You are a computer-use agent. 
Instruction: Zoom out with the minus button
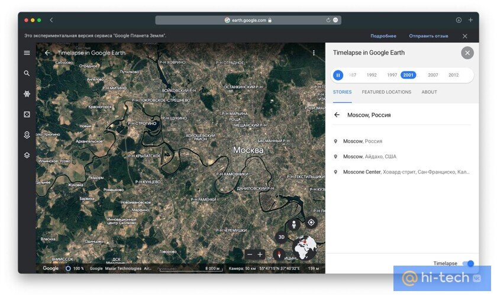pyautogui.click(x=250, y=254)
